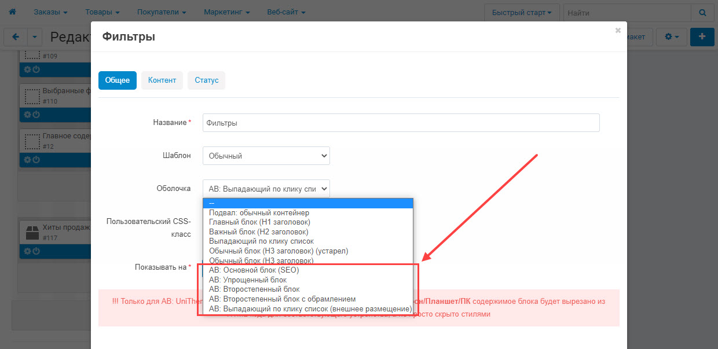This screenshot has height=349, width=718.
Task: Open gear settings of block #12
Action: tap(27, 160)
